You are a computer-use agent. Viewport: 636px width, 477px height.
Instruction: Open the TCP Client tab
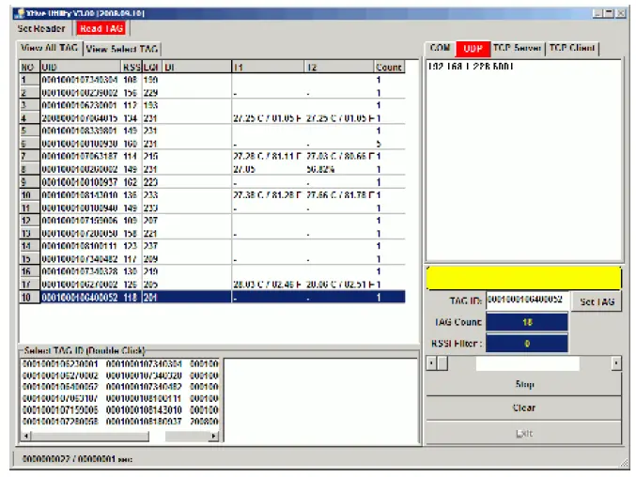point(572,48)
